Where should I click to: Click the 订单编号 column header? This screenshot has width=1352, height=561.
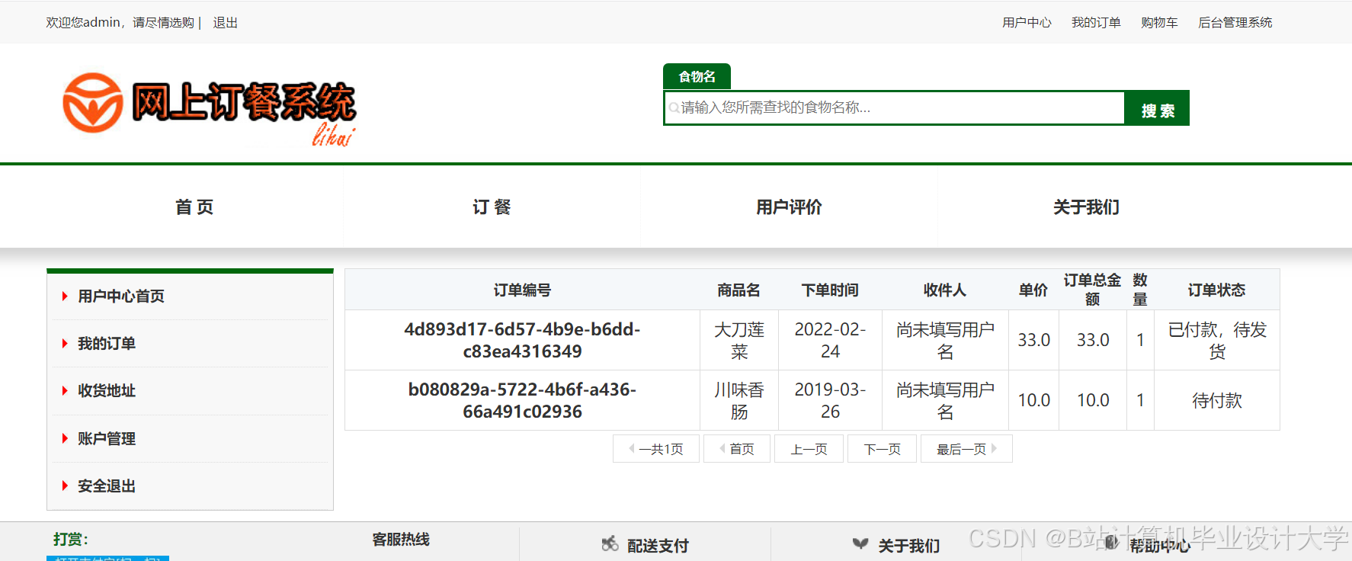522,290
